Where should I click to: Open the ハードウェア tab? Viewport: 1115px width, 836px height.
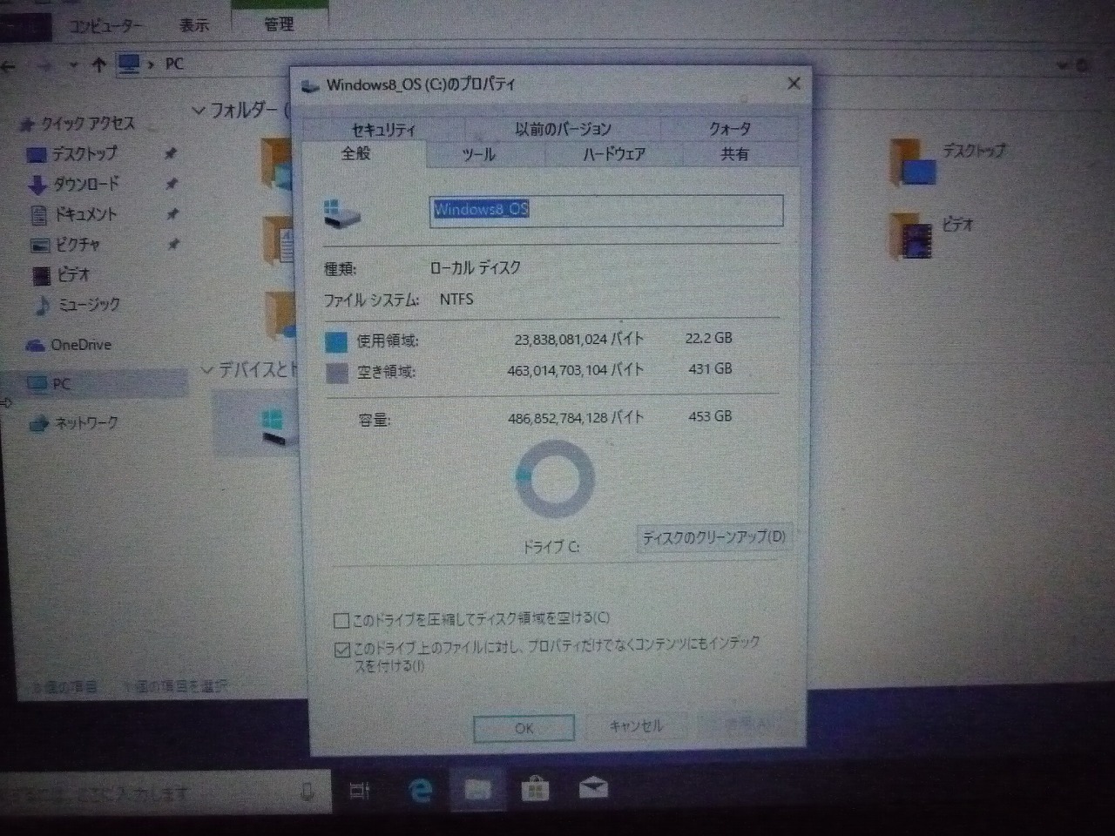click(x=614, y=154)
